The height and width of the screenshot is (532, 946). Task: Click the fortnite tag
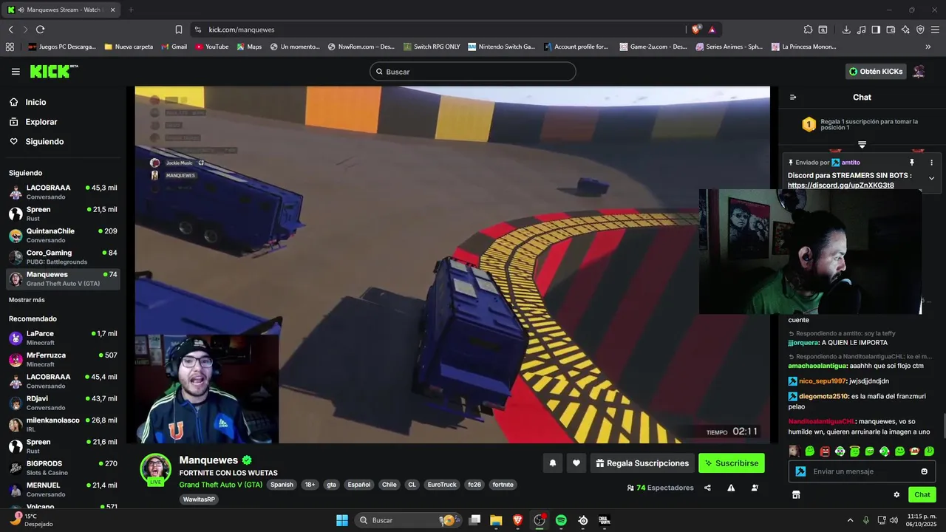pyautogui.click(x=503, y=485)
